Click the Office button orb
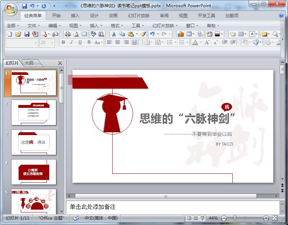Screen dimensions: 288x225 tap(11, 10)
